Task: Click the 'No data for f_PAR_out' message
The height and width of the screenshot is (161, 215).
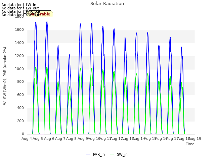Action: pyautogui.click(x=21, y=11)
